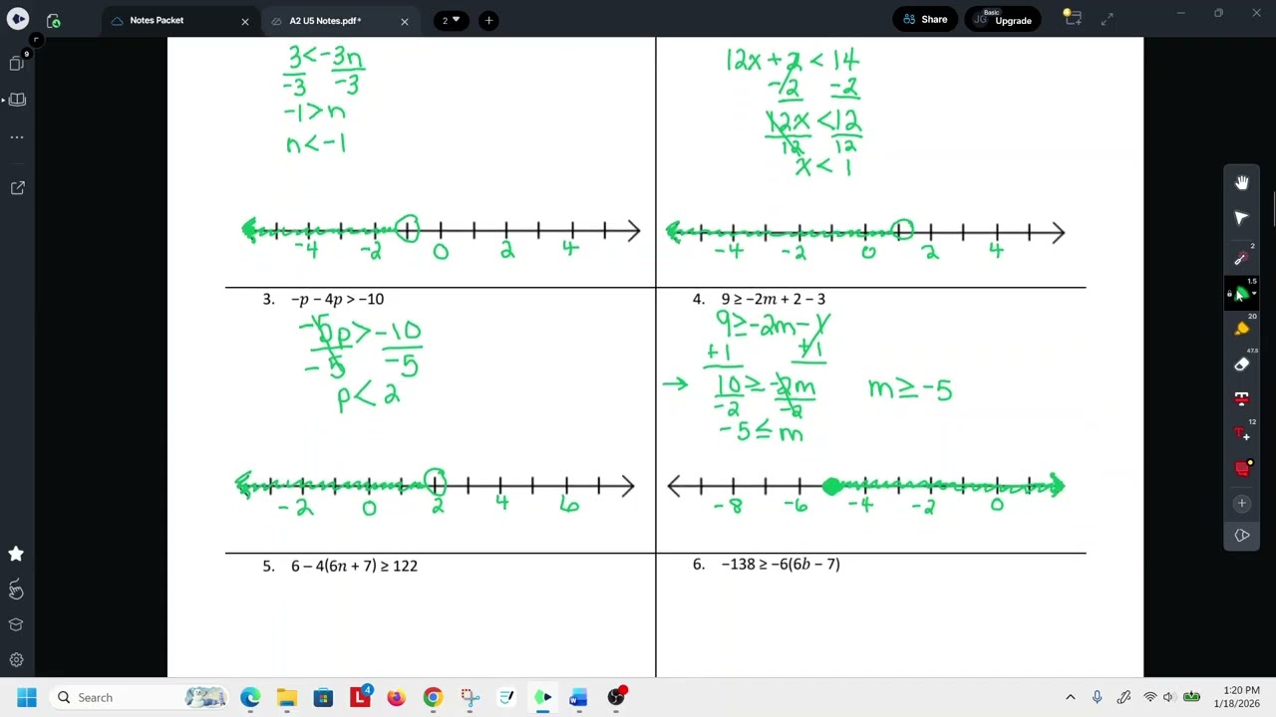Open a new tab with plus

488,20
